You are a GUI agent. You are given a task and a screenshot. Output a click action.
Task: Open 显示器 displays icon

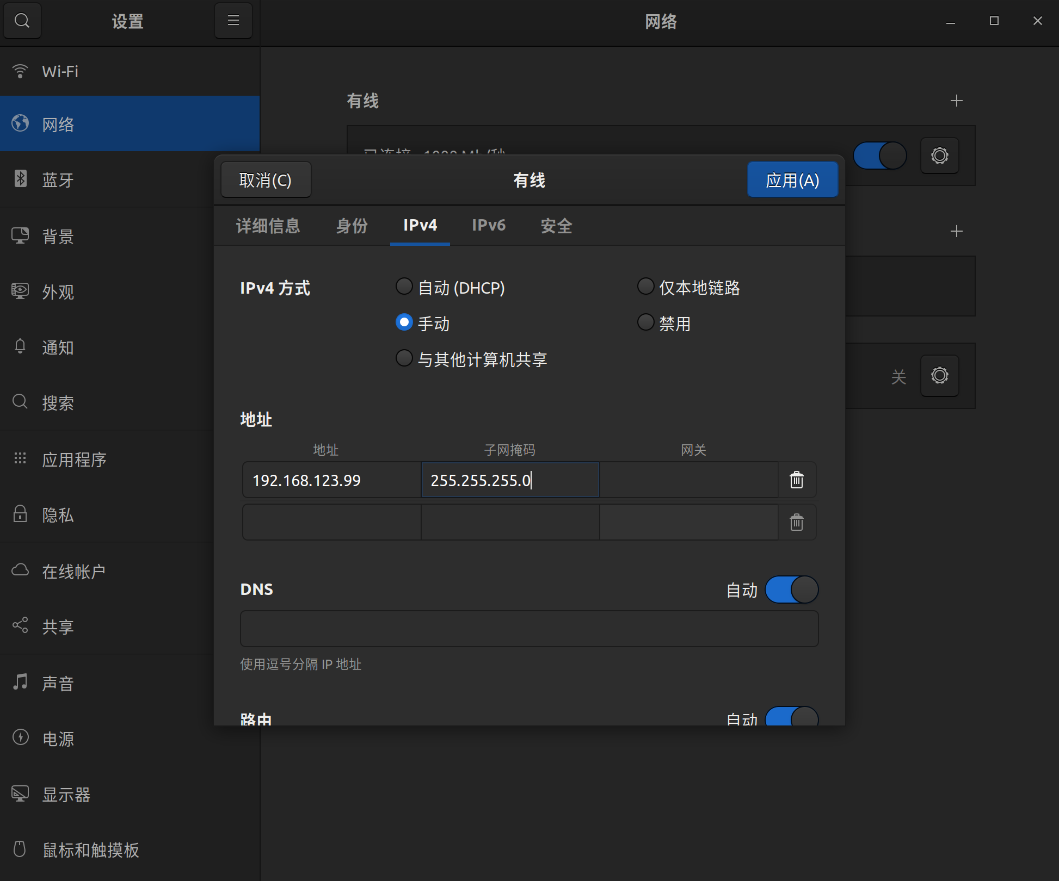point(20,793)
